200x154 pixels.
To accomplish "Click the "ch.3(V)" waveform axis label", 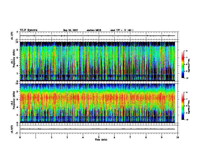I will (x=12, y=129).
